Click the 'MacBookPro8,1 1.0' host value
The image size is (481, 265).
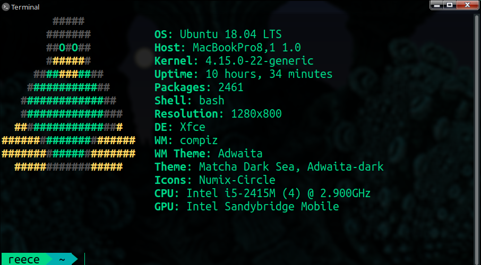(247, 48)
